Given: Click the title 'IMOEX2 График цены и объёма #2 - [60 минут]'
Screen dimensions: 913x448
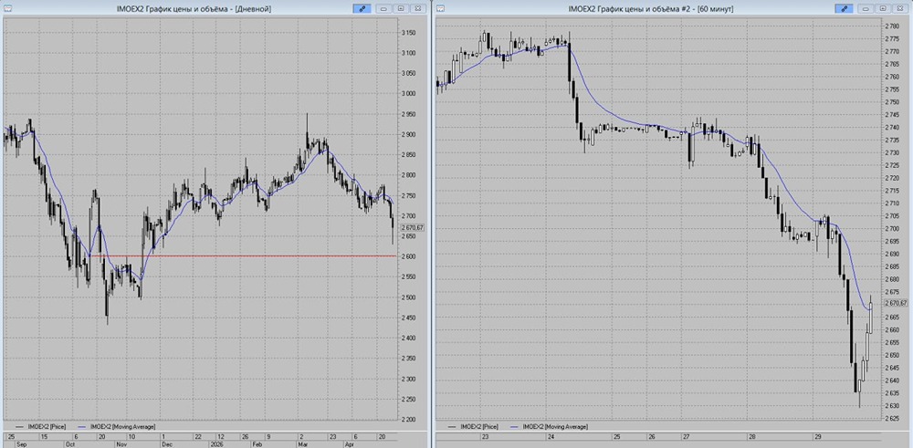Looking at the screenshot, I should pos(651,9).
